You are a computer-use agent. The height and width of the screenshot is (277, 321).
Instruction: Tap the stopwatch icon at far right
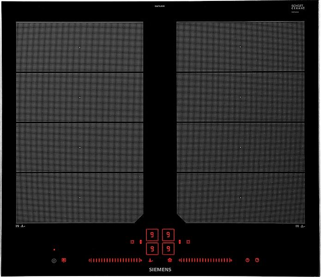click(x=257, y=260)
